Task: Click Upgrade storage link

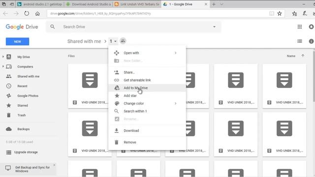Action: click(x=26, y=152)
